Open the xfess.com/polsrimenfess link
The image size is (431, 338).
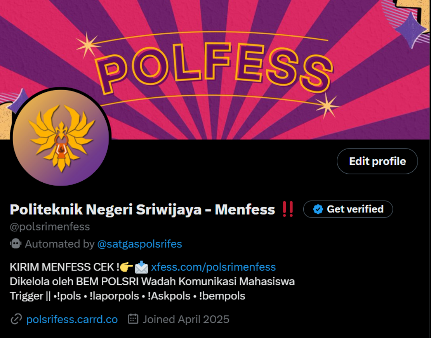[x=213, y=267]
